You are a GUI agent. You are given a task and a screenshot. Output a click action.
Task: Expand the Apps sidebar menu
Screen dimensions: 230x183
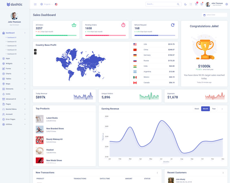point(14,58)
